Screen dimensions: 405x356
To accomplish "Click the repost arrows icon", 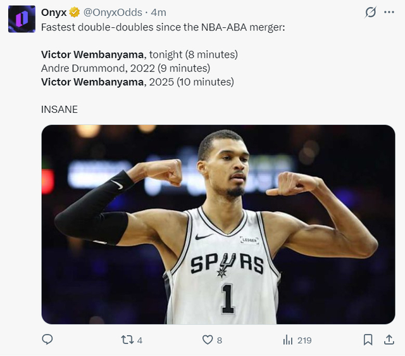I will point(127,340).
